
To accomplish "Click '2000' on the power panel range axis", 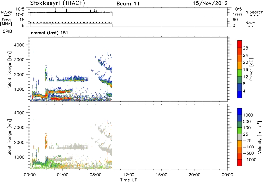I will [19, 74].
